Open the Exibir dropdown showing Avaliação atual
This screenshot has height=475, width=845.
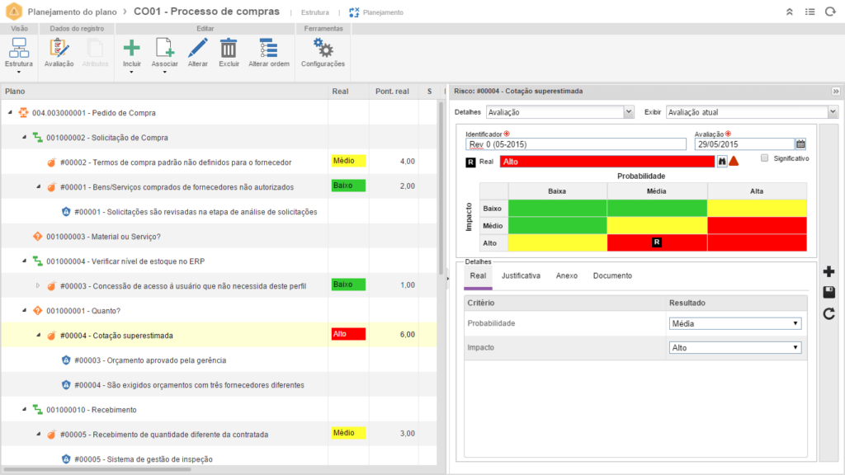(751, 111)
